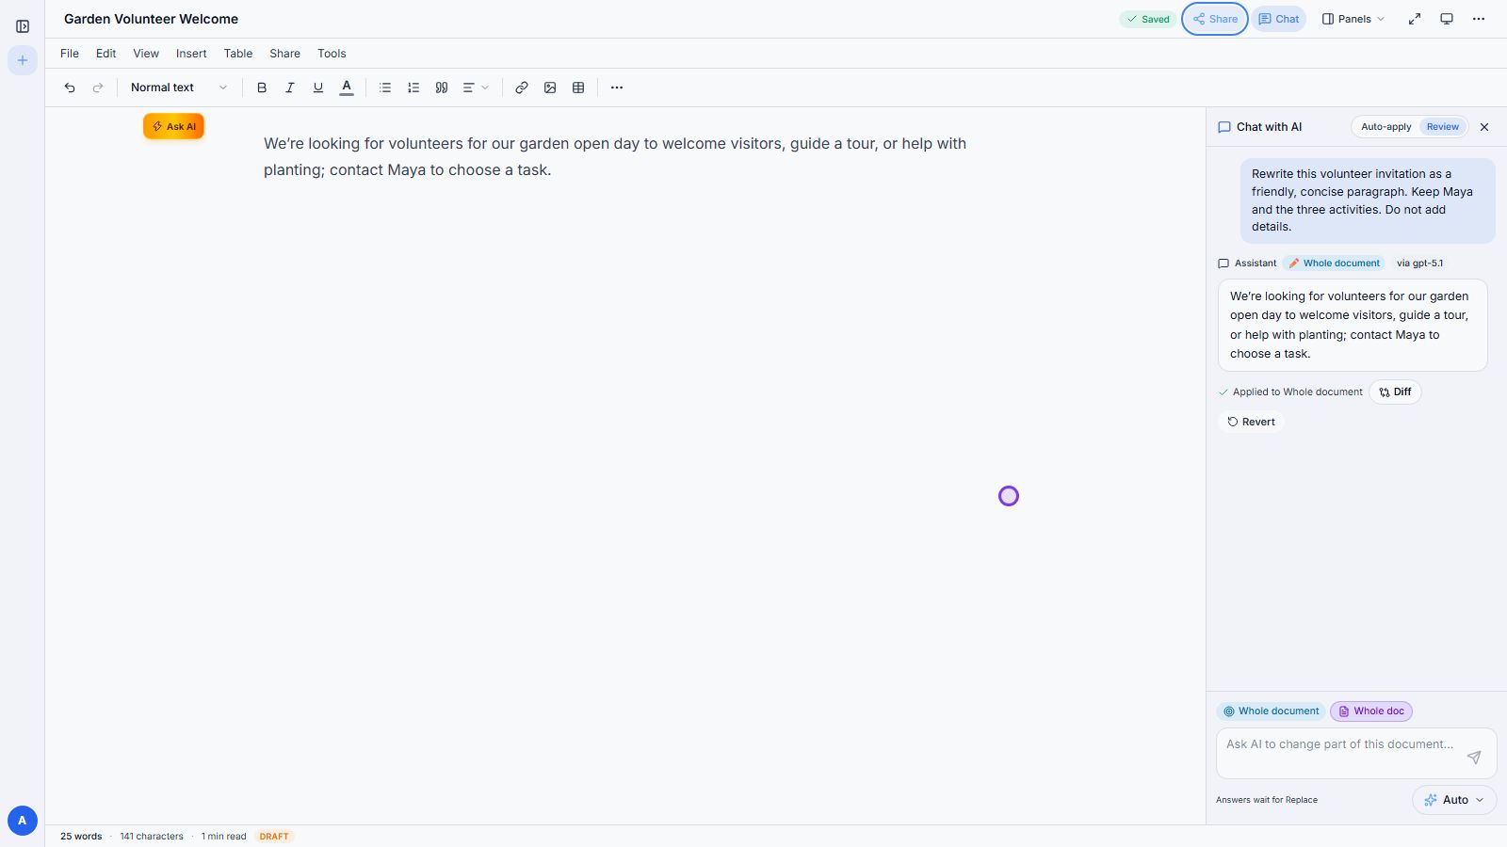Open presentation mode monitor icon
This screenshot has width=1507, height=847.
1447,19
